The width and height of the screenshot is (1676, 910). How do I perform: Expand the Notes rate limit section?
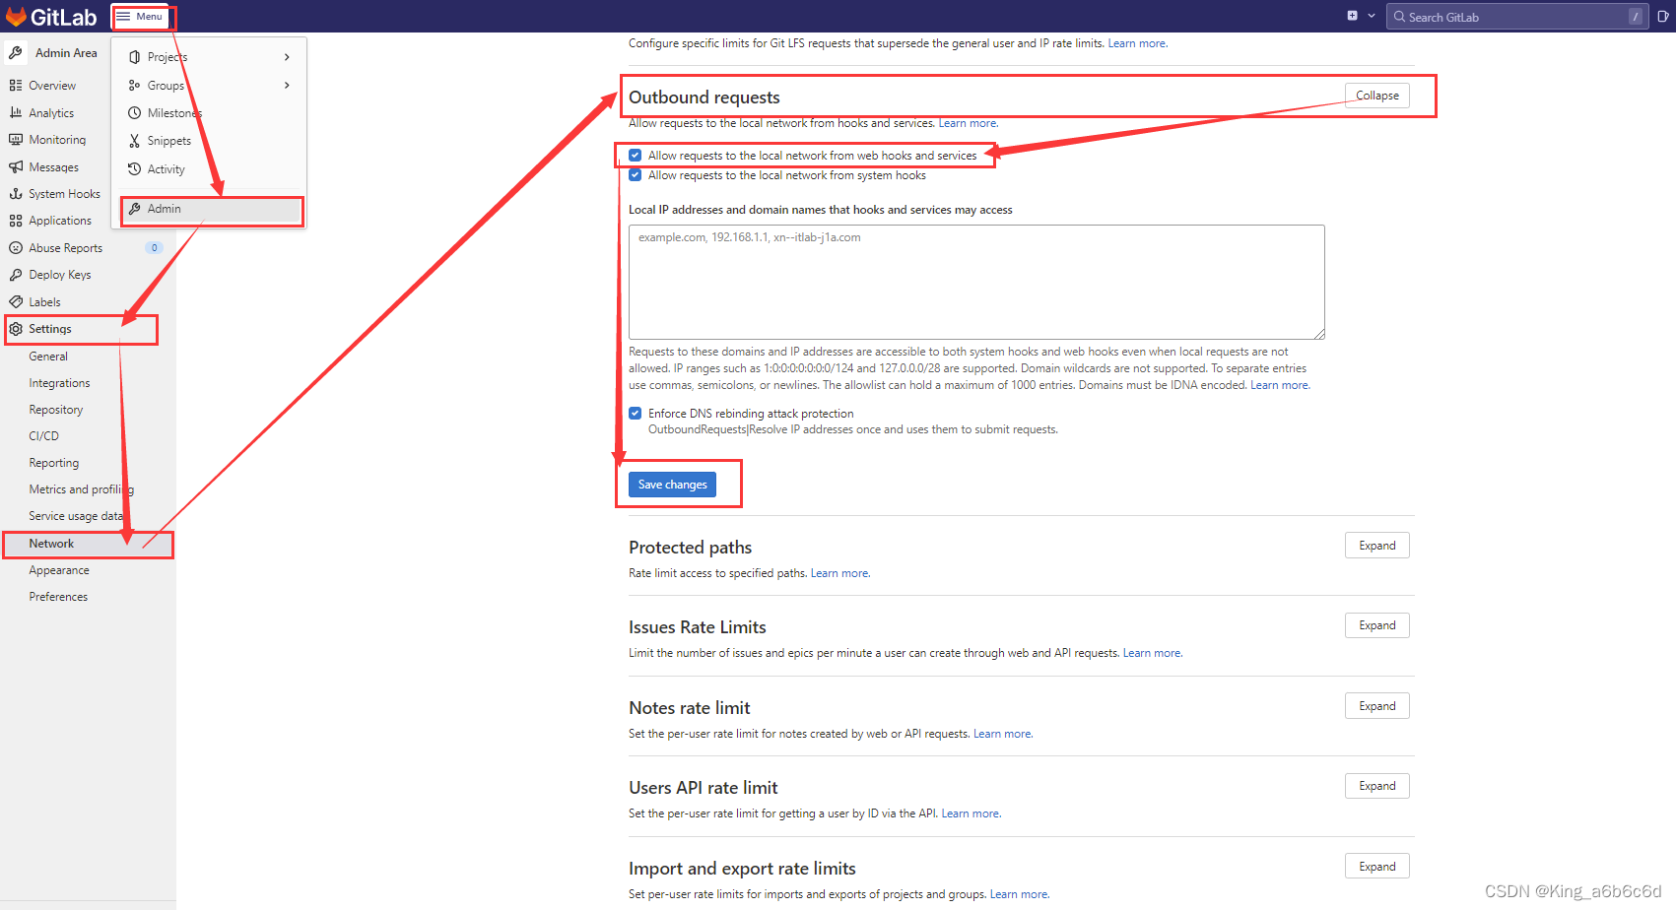(x=1376, y=706)
